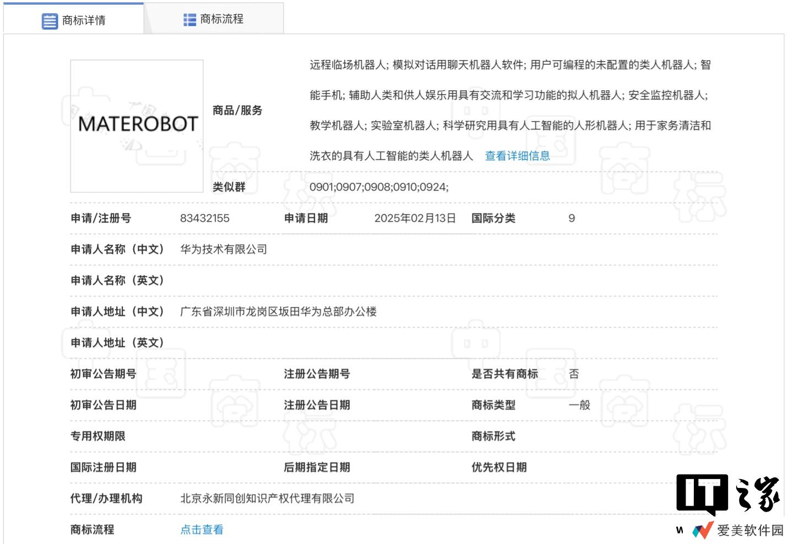793x544 pixels.
Task: Select the application date 2025年02月13日
Action: [x=415, y=218]
